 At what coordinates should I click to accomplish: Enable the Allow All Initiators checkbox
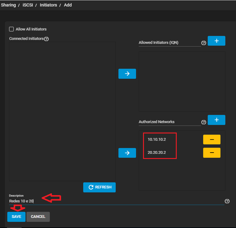point(11,29)
